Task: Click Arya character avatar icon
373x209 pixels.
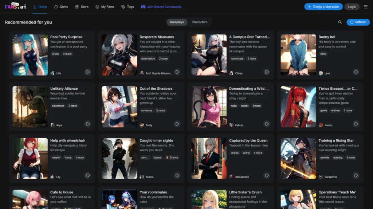Action: click(52, 125)
